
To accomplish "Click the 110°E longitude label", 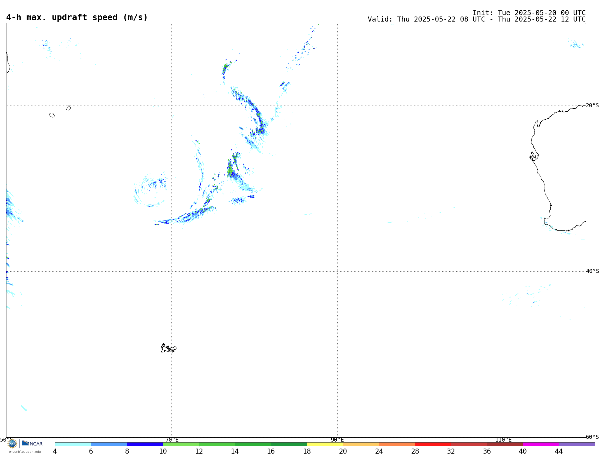I will click(x=503, y=440).
